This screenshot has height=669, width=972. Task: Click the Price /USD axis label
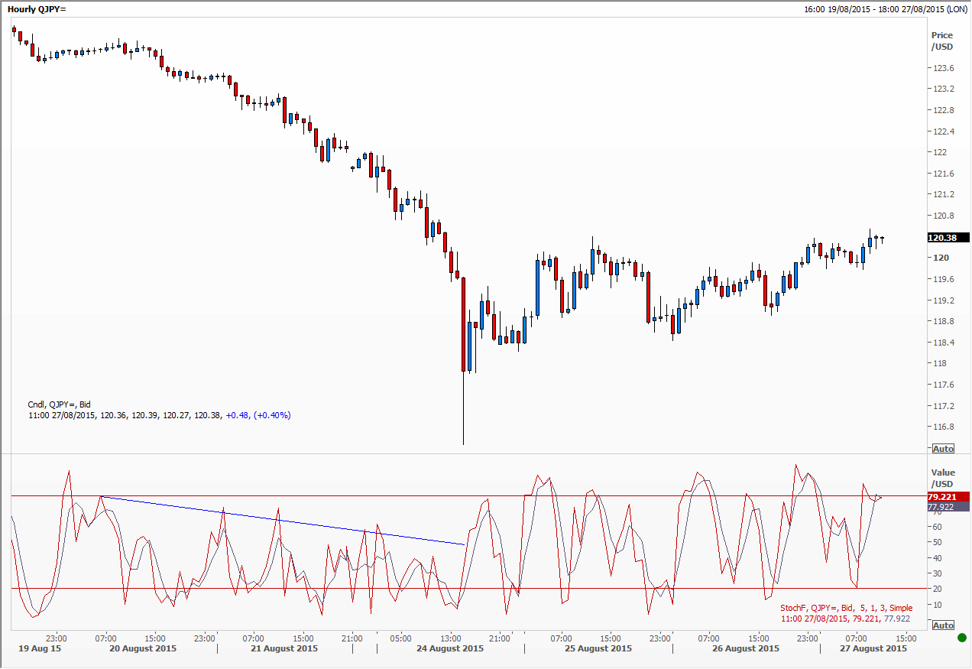[941, 41]
